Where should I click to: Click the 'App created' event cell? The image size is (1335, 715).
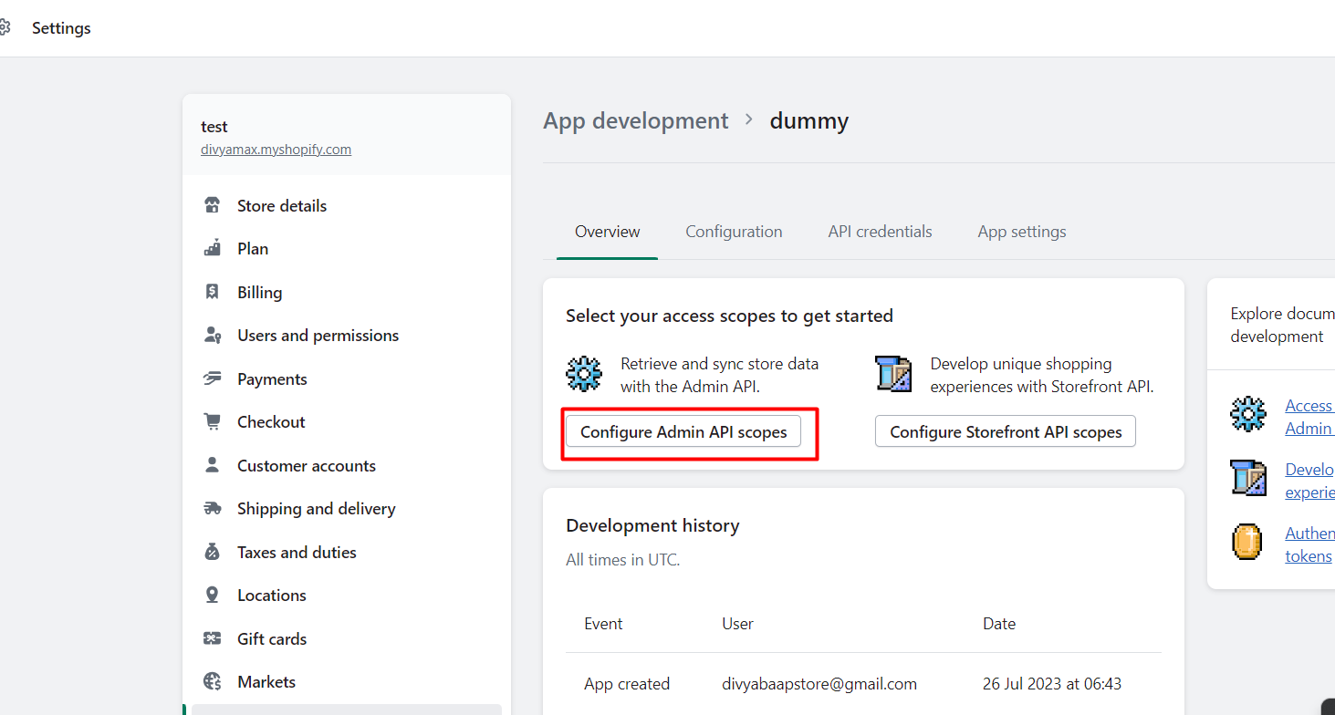click(x=627, y=683)
